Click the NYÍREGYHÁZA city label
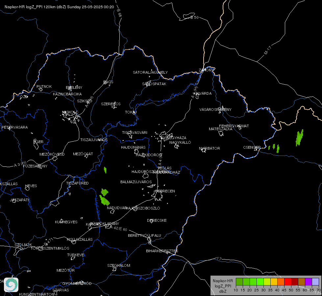This screenshot has height=296, width=322. click(174, 138)
